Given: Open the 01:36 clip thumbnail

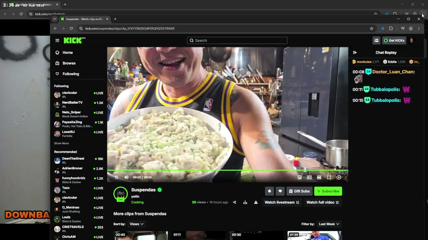Looking at the screenshot, I should click(315, 235).
